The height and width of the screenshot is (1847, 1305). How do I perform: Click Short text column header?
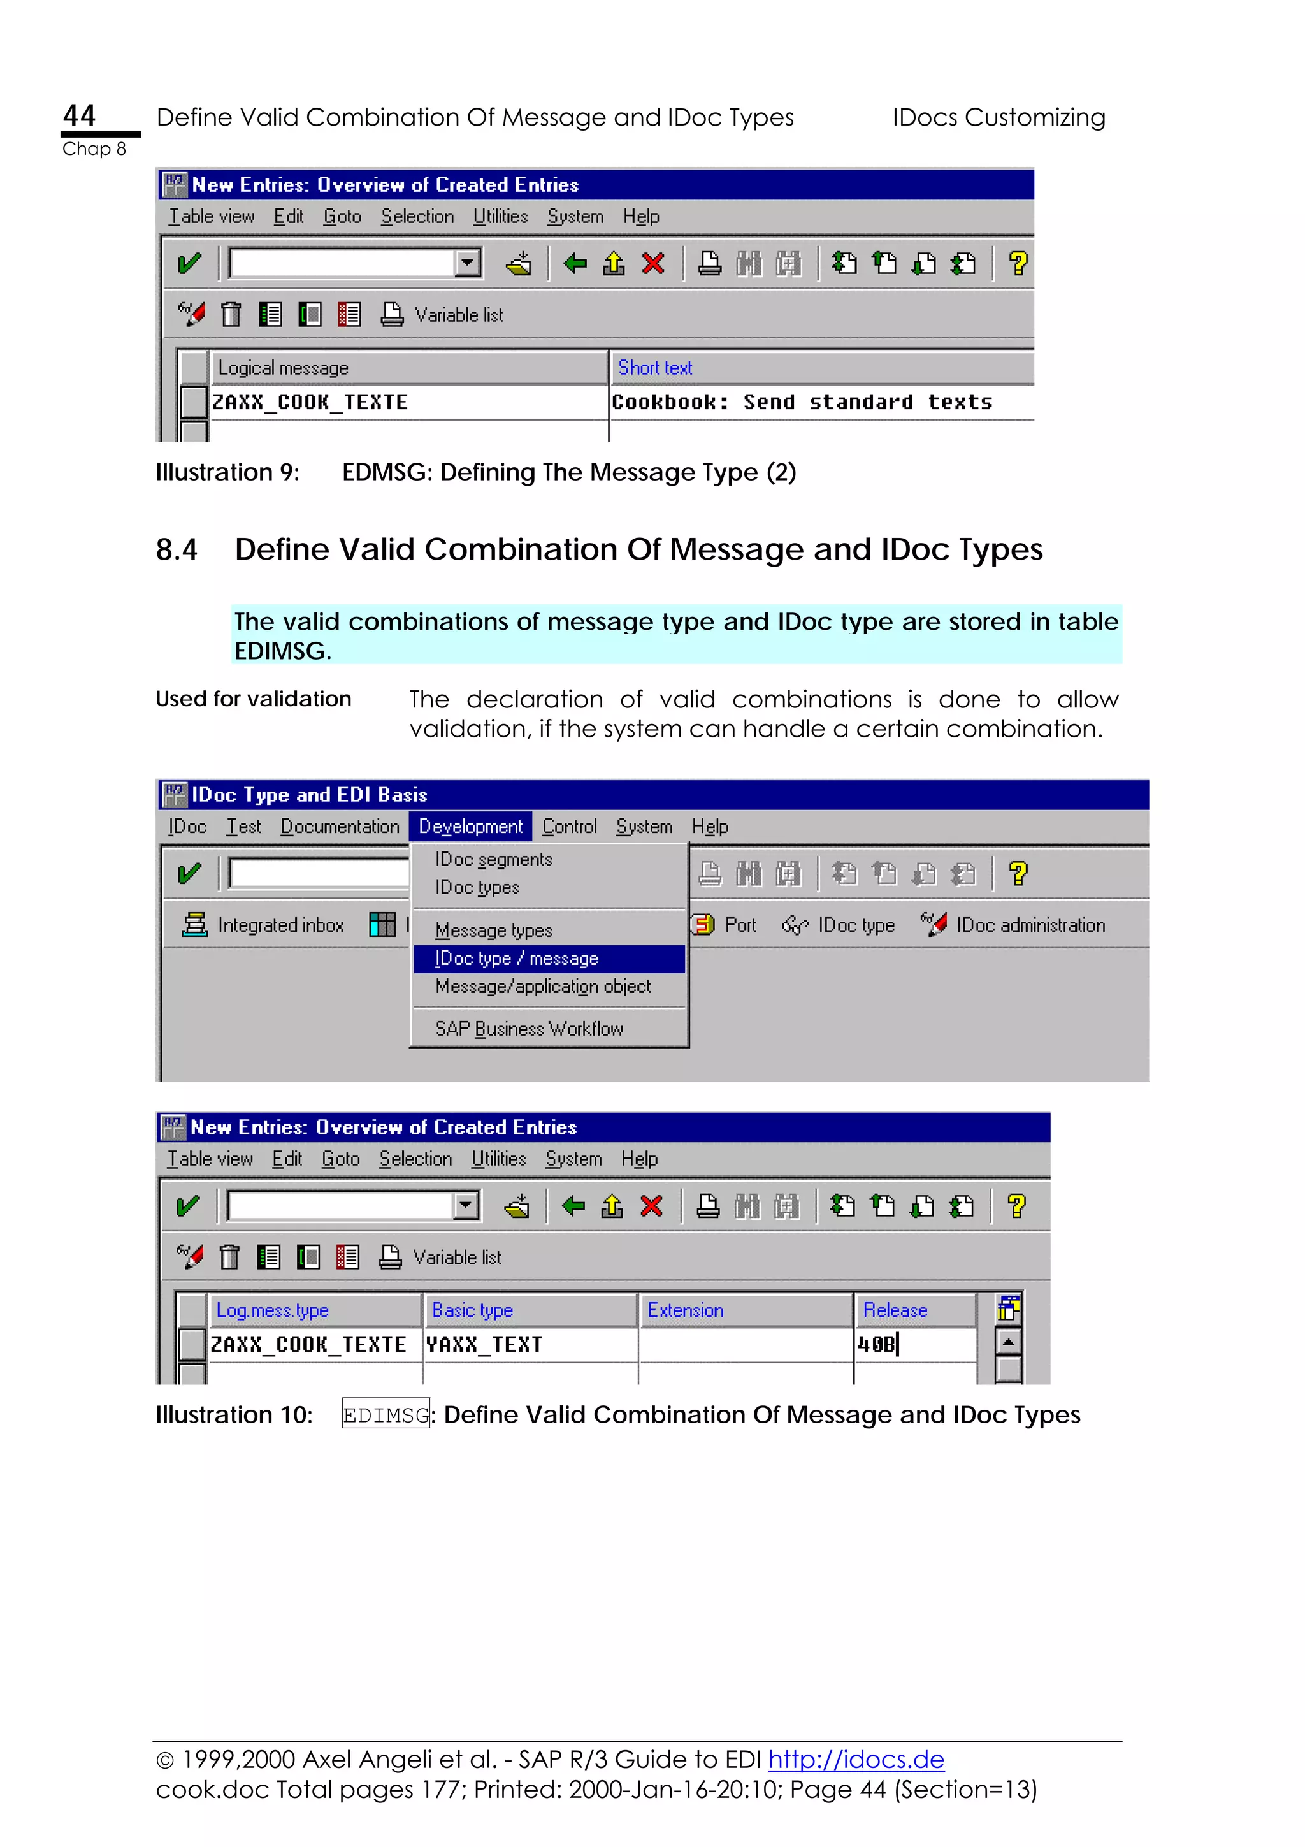822,368
